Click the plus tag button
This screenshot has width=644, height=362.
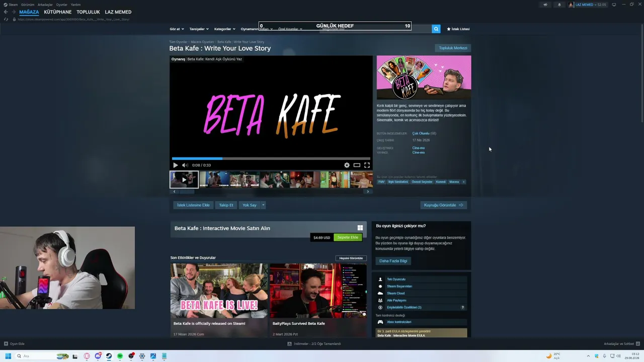tap(464, 182)
